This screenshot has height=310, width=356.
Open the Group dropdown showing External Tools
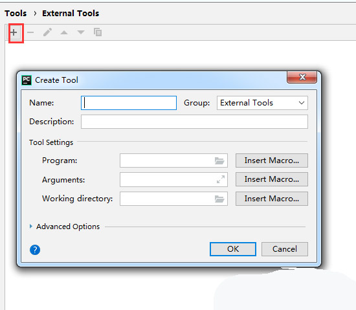[262, 103]
